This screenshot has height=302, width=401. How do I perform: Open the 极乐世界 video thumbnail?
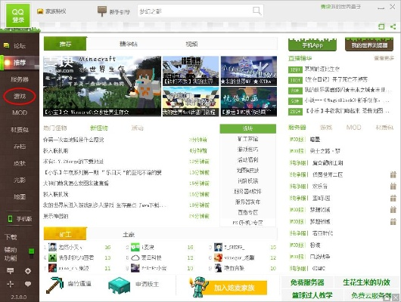tap(191, 71)
